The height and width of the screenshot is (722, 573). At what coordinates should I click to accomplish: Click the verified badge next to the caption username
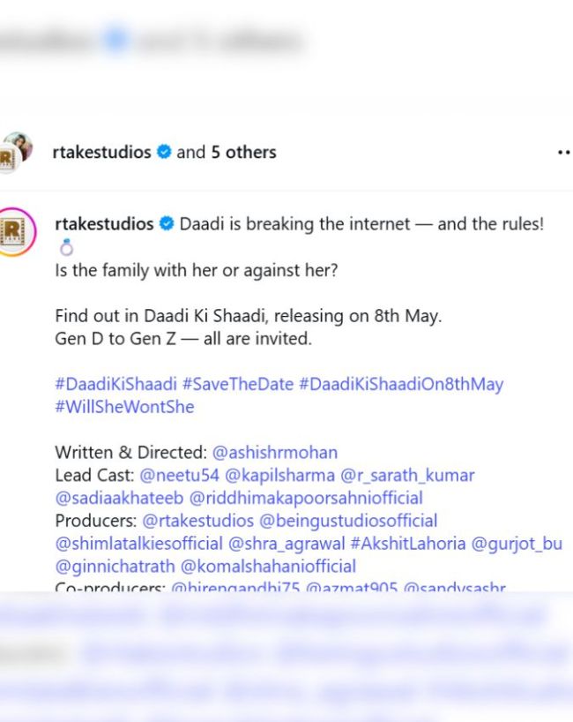tap(167, 224)
